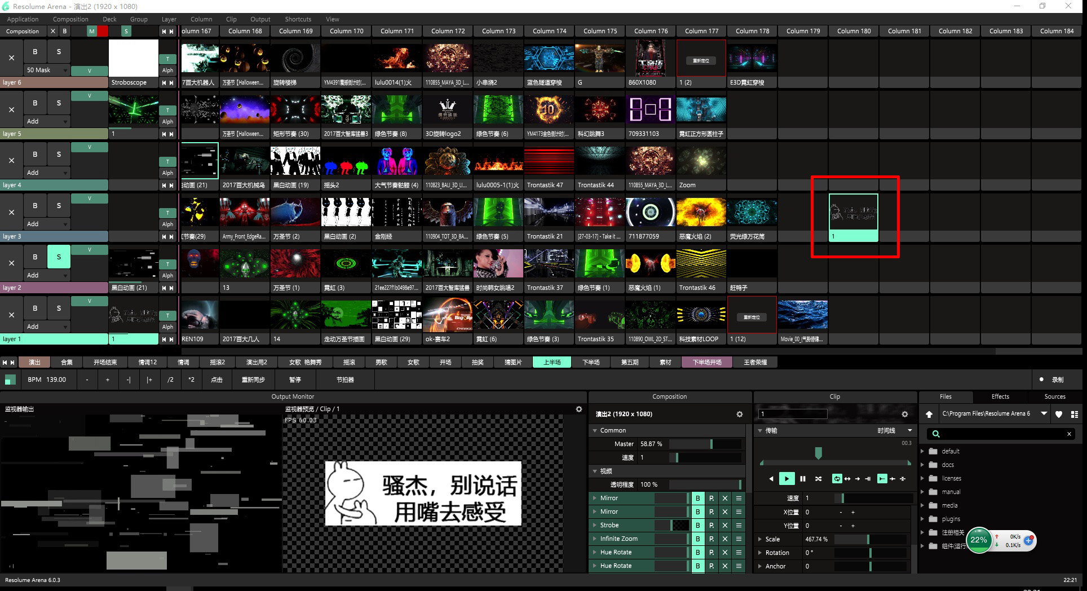This screenshot has width=1087, height=591.
Task: Expand the media folder in Files
Action: 923,505
